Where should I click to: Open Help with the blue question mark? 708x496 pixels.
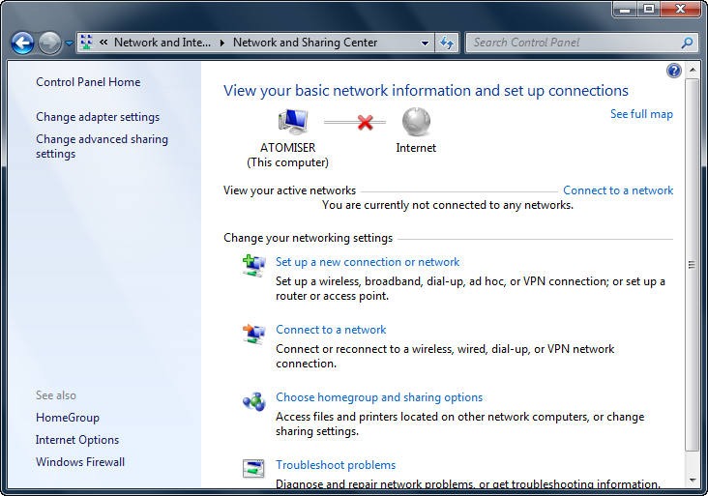[674, 71]
